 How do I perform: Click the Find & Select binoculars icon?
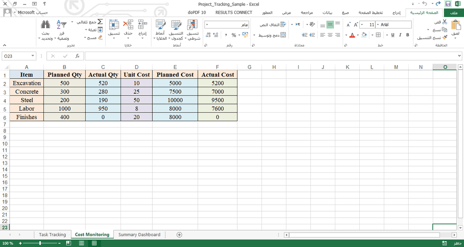45,25
